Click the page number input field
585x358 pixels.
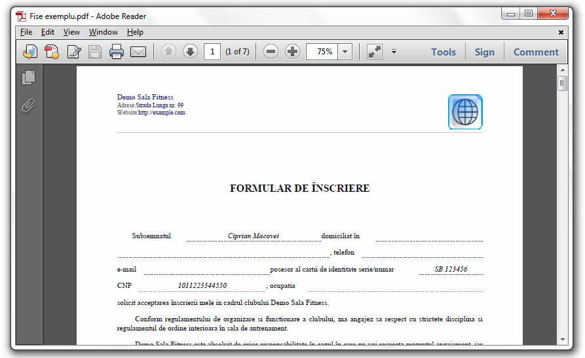(x=212, y=52)
